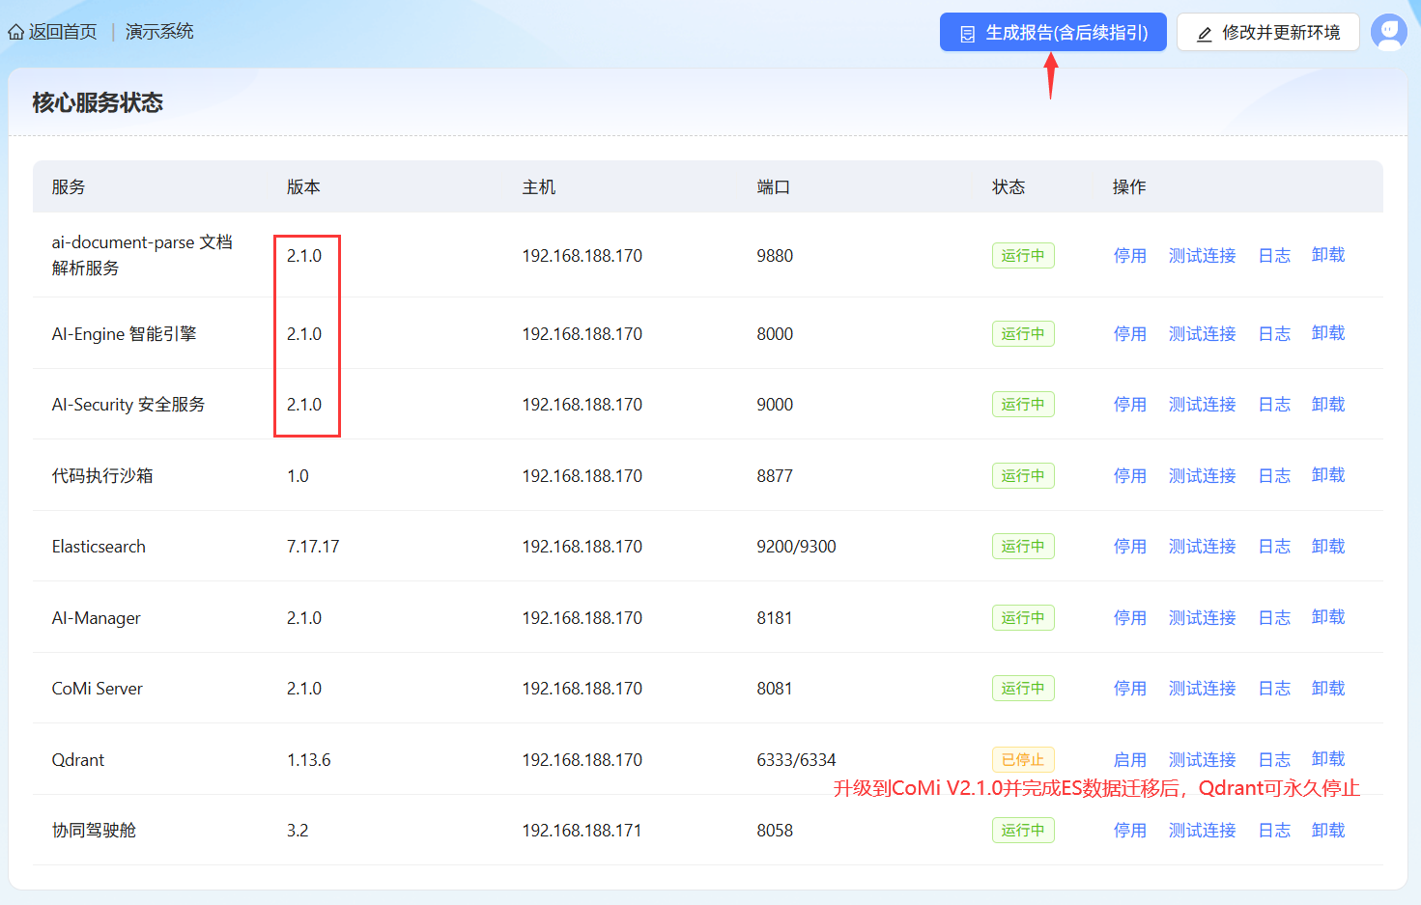
Task: Stop ai-document-parse service via 停用
Action: (x=1129, y=255)
